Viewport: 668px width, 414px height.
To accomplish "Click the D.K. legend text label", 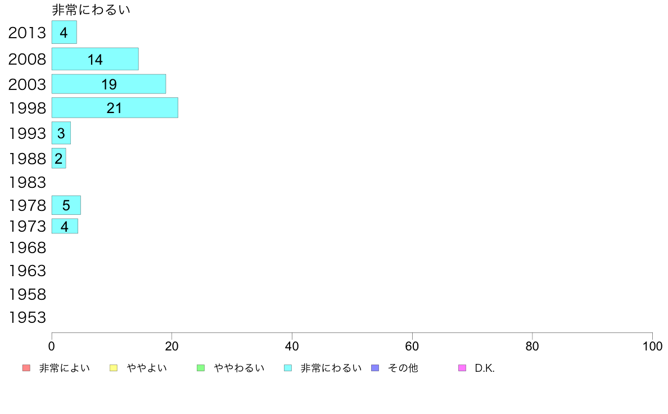I will (485, 368).
